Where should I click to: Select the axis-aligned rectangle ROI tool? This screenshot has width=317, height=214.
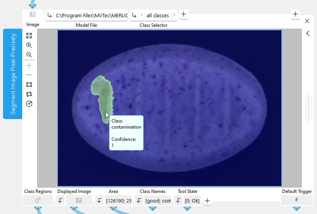pyautogui.click(x=29, y=85)
